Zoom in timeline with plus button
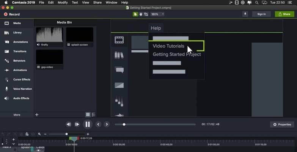The width and height of the screenshot is (297, 152). 88,134
